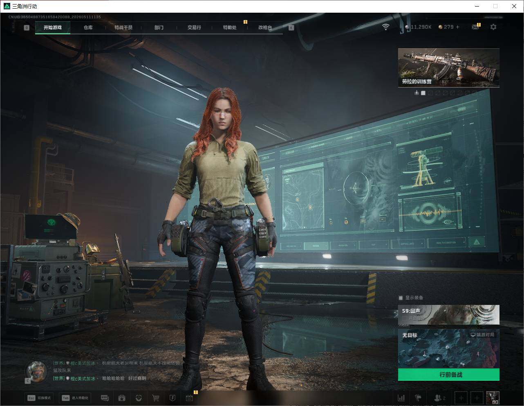Click the previous-tab key icon left of 开始游戏
This screenshot has width=524, height=406.
27,28
